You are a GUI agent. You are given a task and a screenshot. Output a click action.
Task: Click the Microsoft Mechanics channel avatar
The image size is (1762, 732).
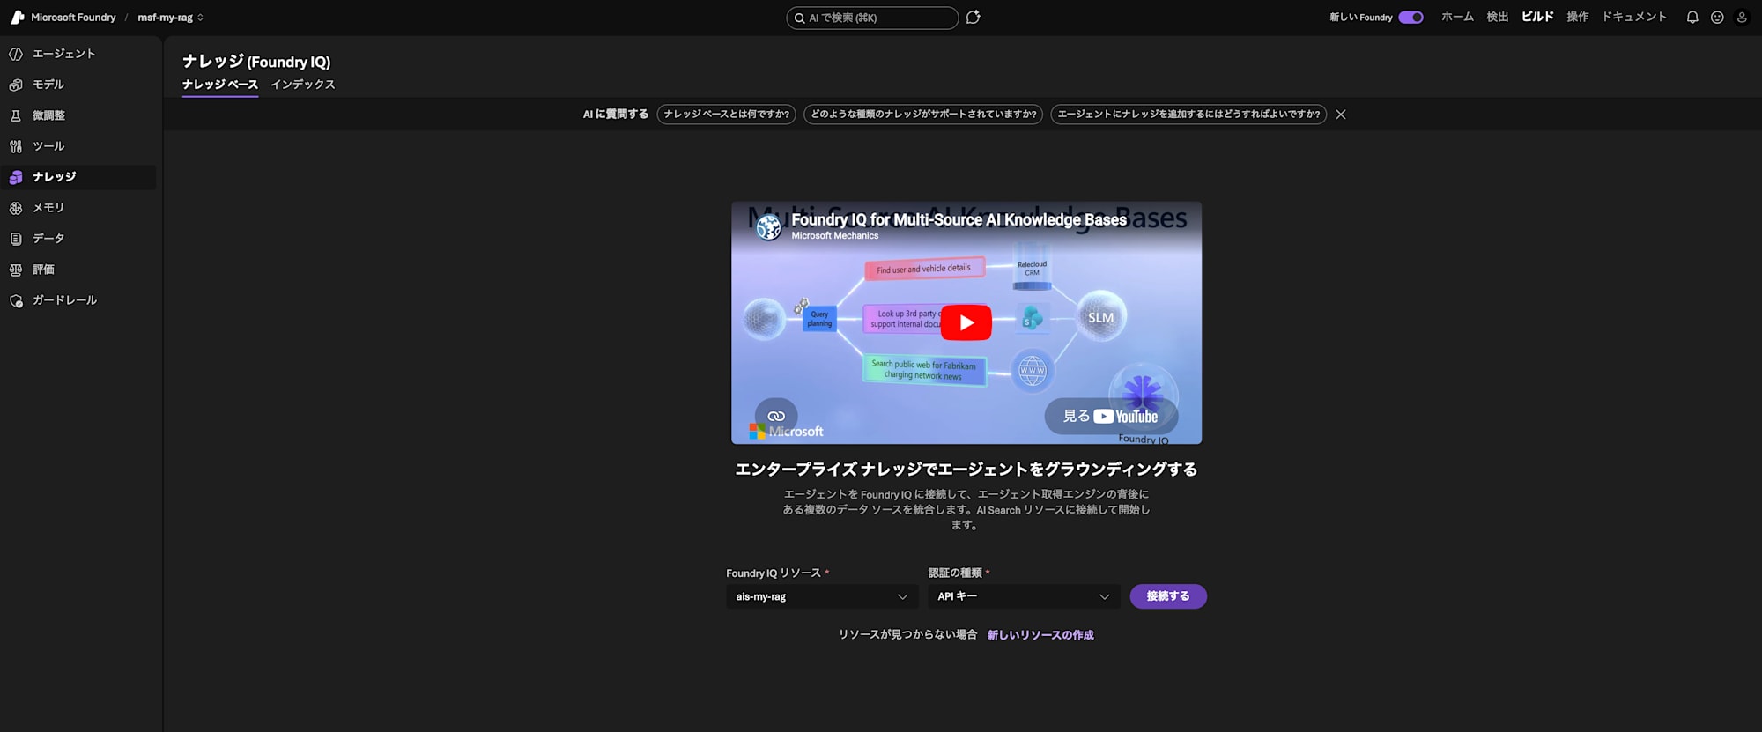pyautogui.click(x=769, y=227)
